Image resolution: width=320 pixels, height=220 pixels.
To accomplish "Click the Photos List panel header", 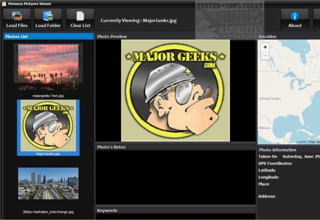I will coord(48,36).
